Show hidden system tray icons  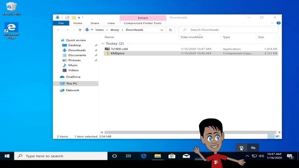247,156
